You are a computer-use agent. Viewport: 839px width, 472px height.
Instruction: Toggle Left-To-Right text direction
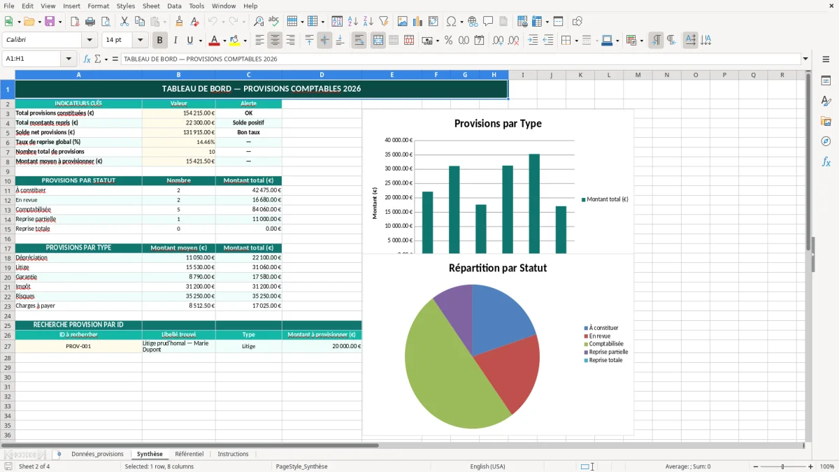pyautogui.click(x=656, y=41)
